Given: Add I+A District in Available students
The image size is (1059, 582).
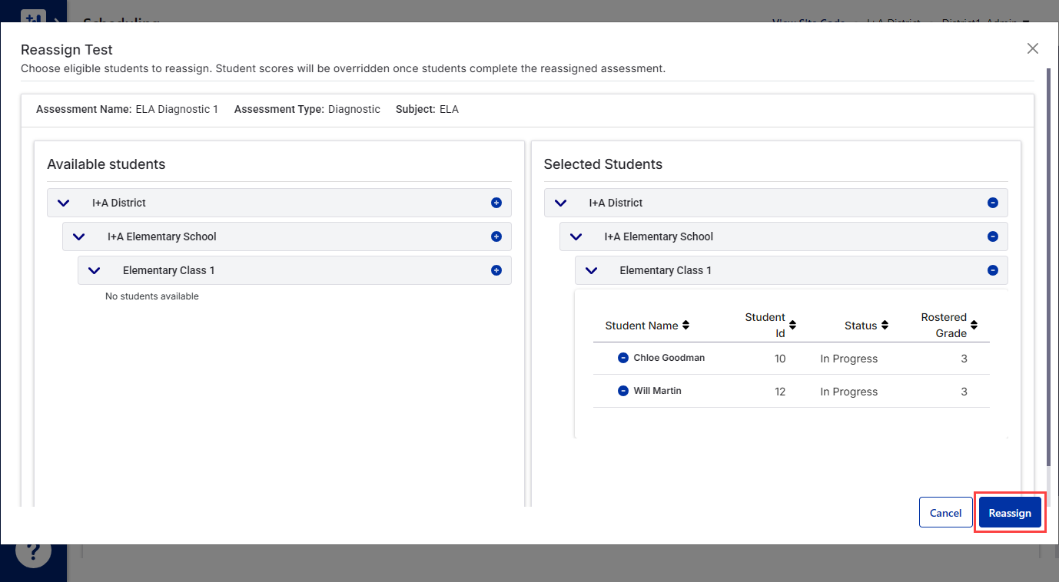Looking at the screenshot, I should [x=496, y=203].
